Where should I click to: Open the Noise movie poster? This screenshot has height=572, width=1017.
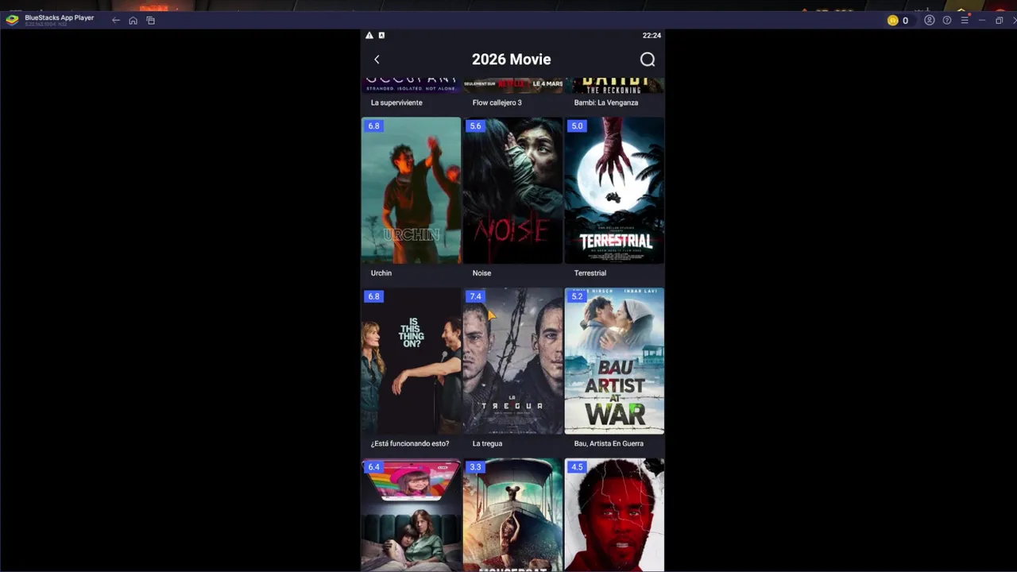coord(512,191)
